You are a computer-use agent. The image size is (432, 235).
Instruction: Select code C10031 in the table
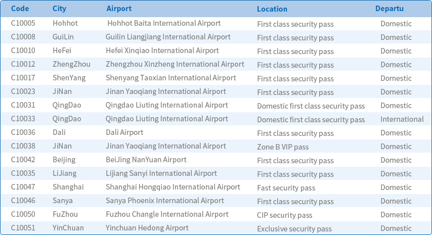(x=23, y=105)
